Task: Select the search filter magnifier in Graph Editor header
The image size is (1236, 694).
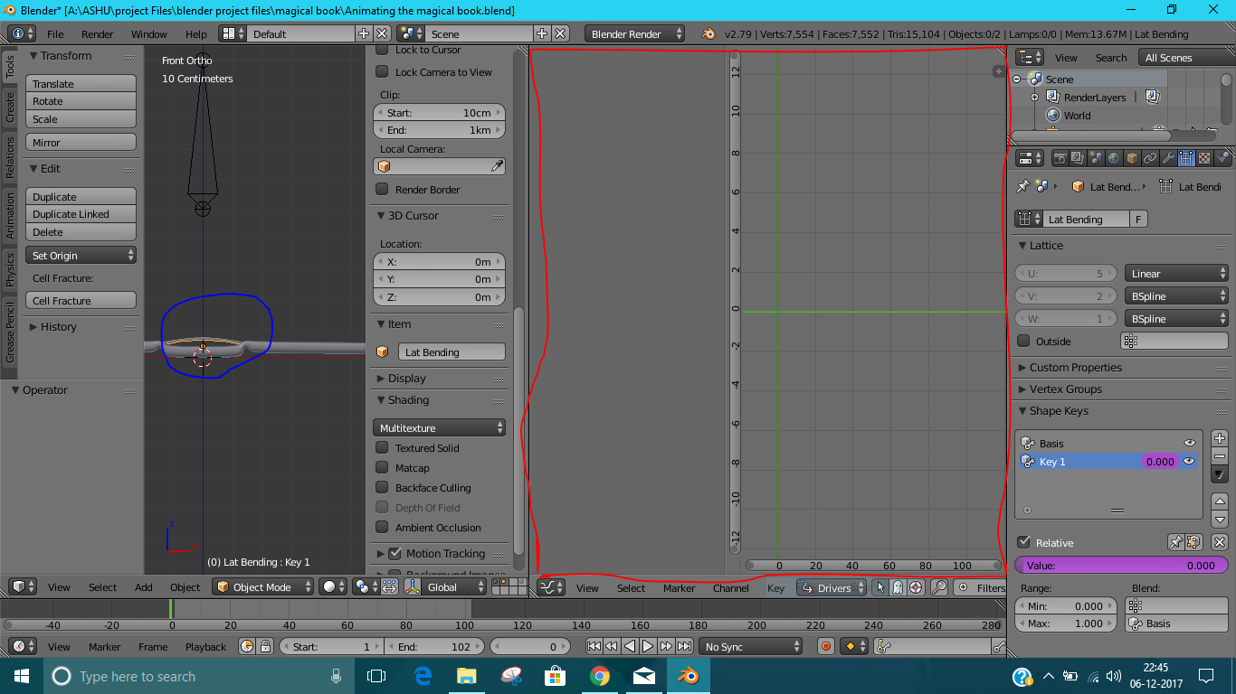Action: (x=938, y=586)
